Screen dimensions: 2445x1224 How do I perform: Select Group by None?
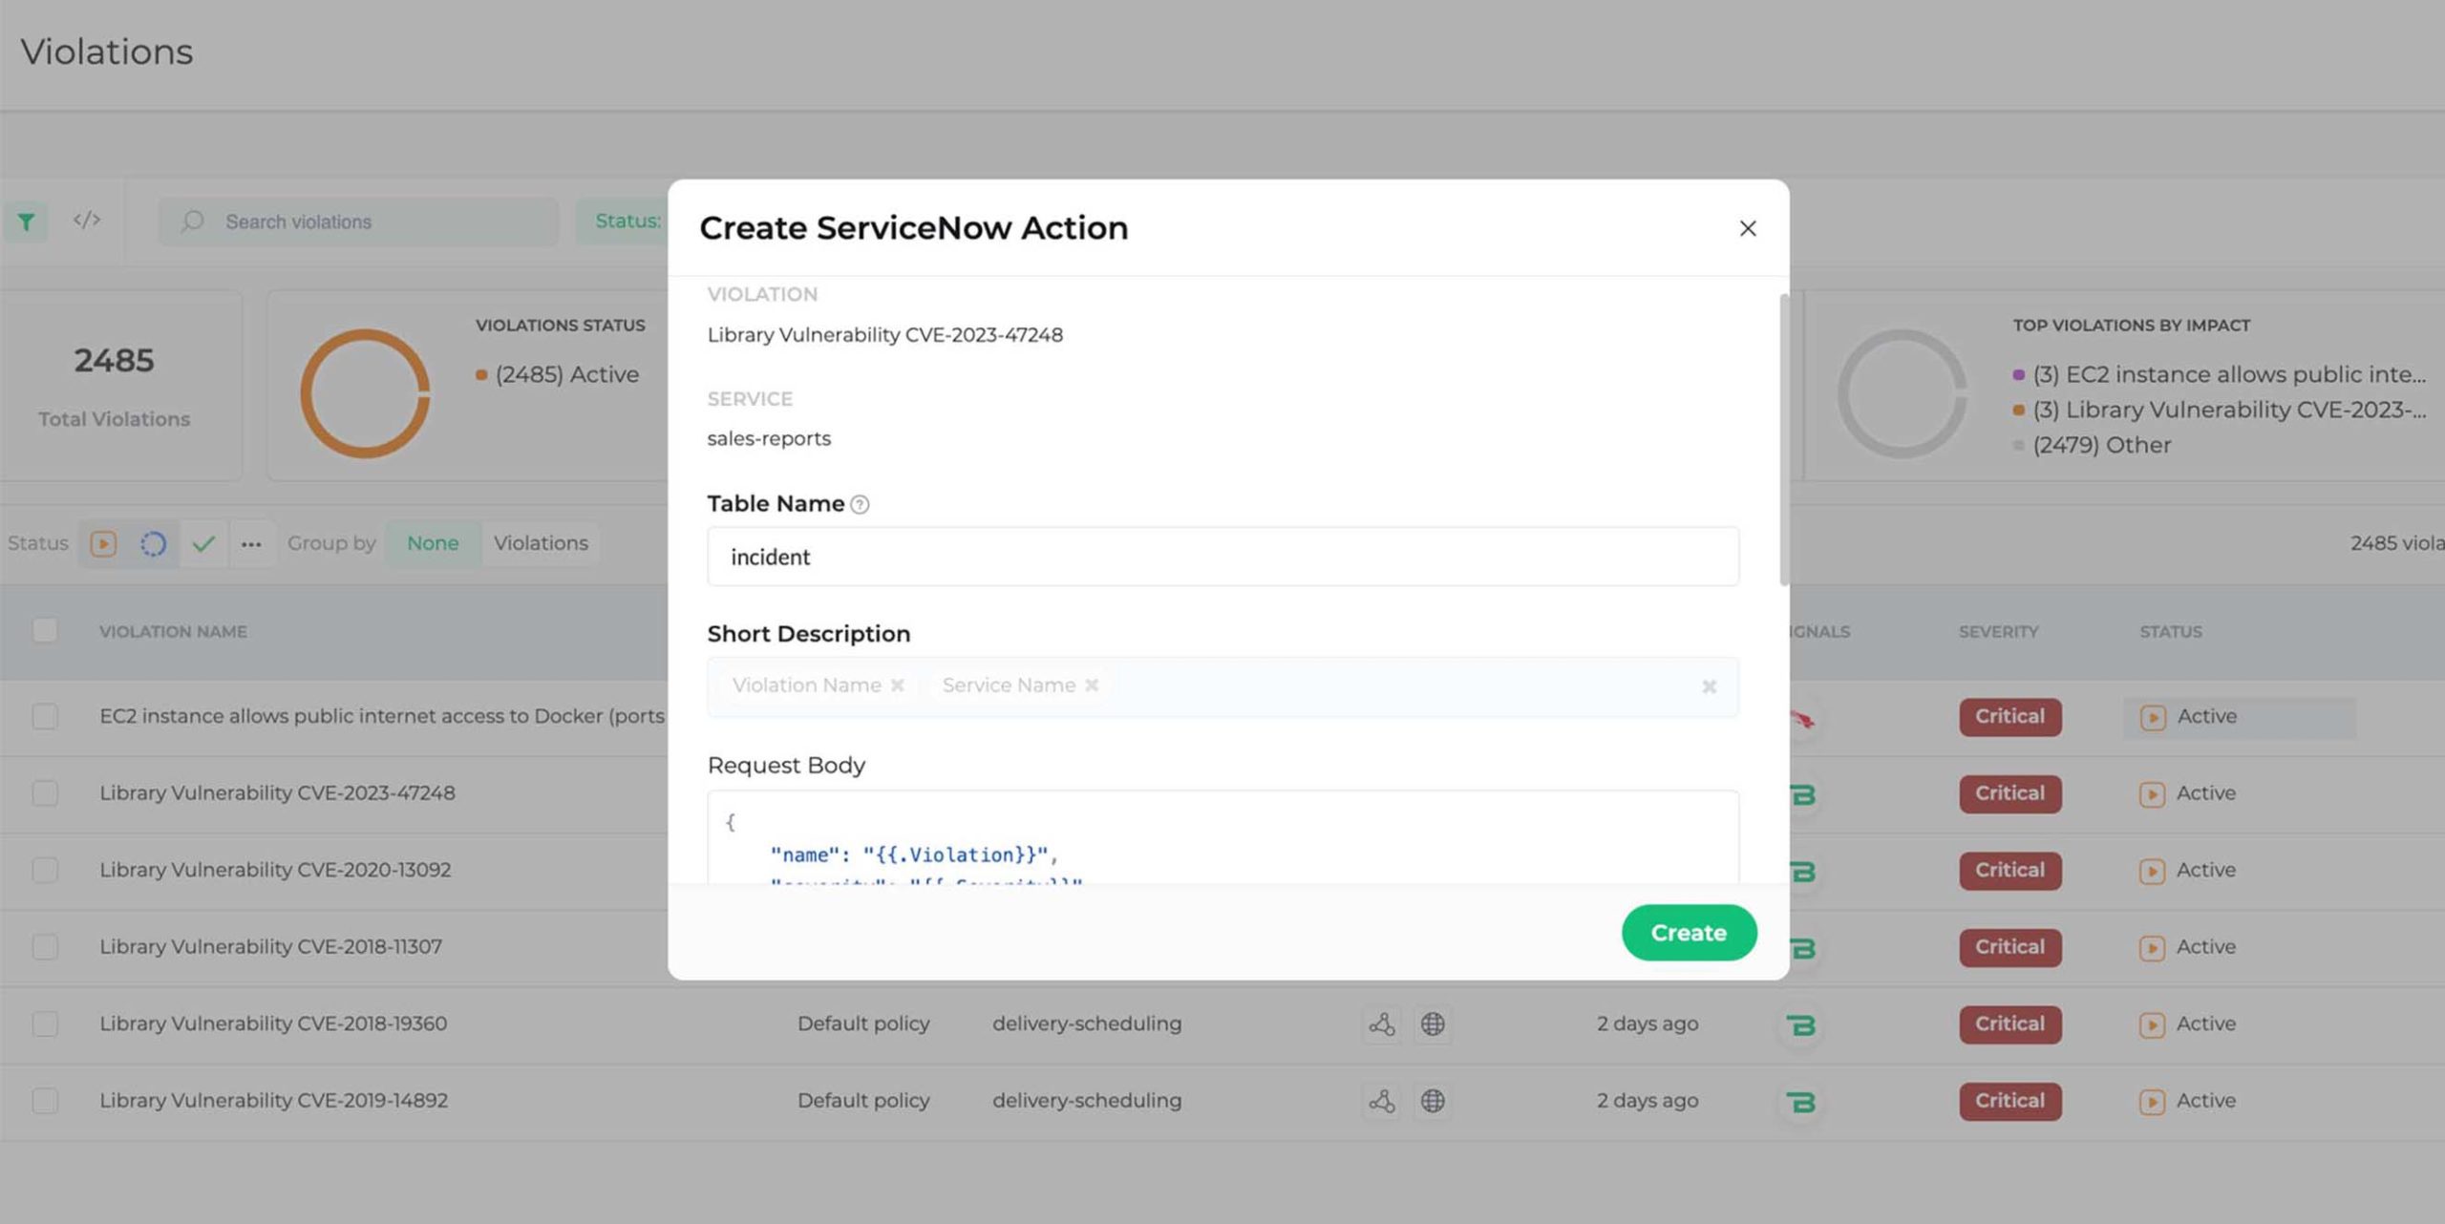click(433, 543)
